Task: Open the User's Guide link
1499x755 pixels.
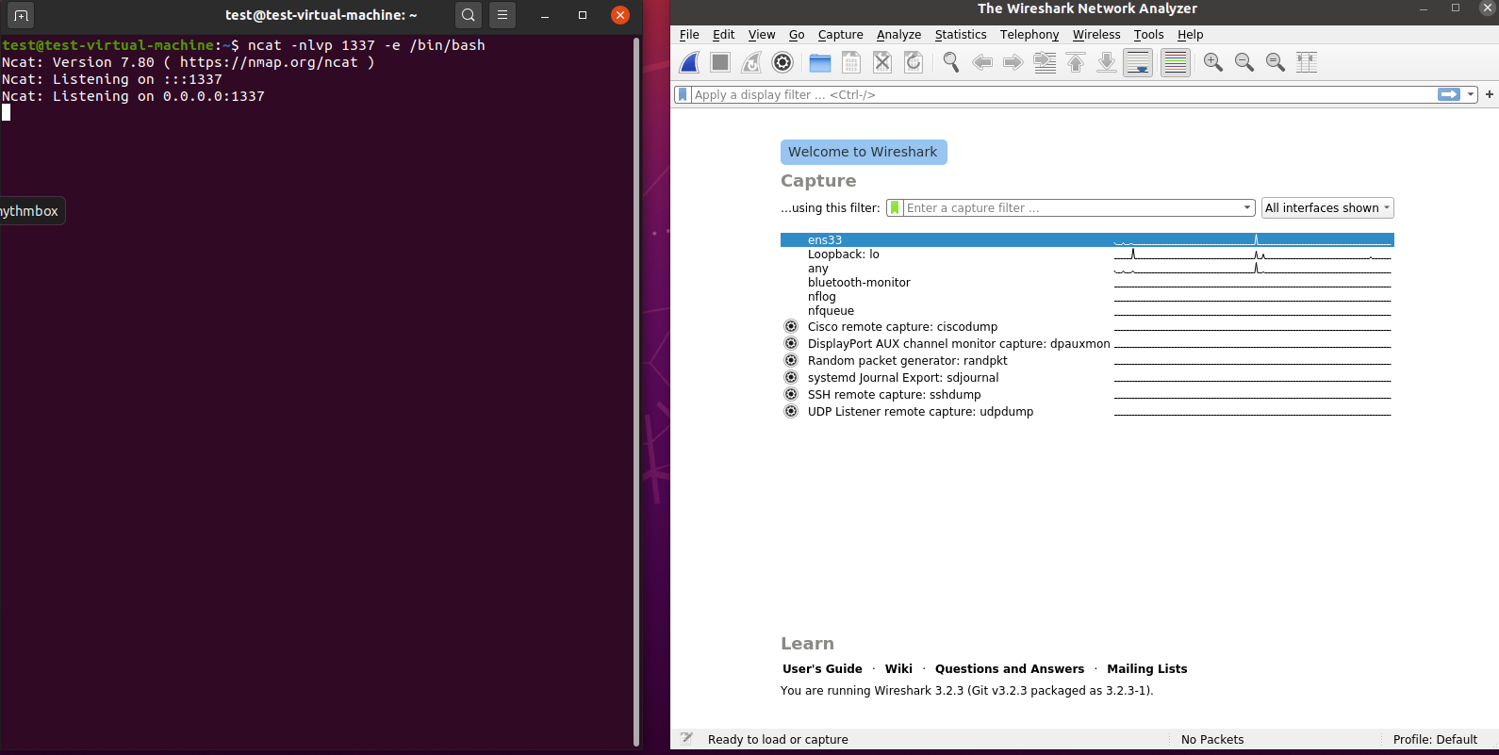Action: click(x=822, y=669)
